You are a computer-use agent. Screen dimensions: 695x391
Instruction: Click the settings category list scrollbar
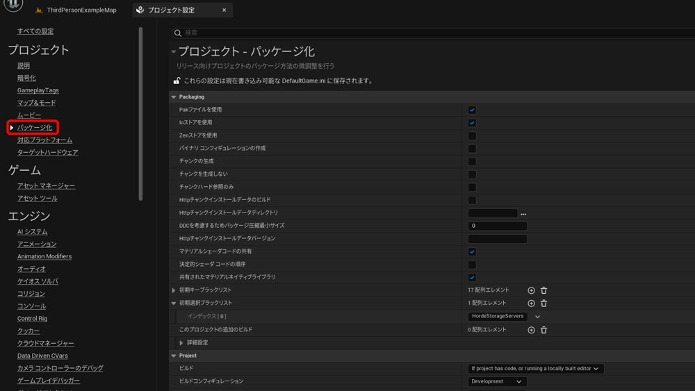click(x=140, y=114)
